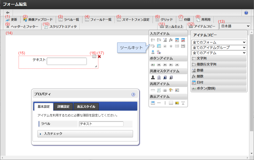Select the single date calendar toolkit icon
The height and width of the screenshot is (160, 254).
pyautogui.click(x=177, y=40)
